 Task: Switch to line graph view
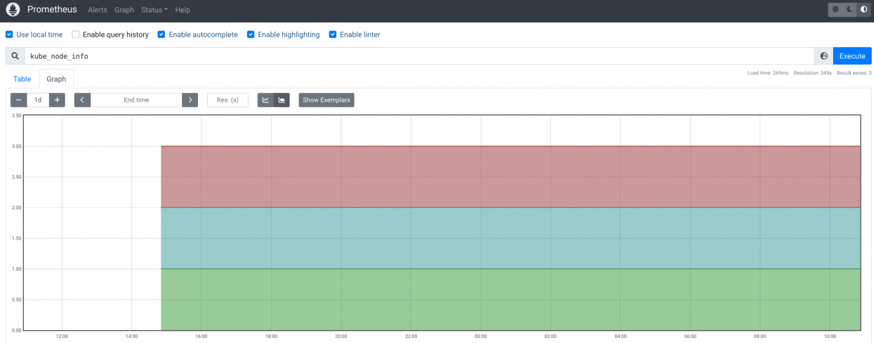pos(265,100)
